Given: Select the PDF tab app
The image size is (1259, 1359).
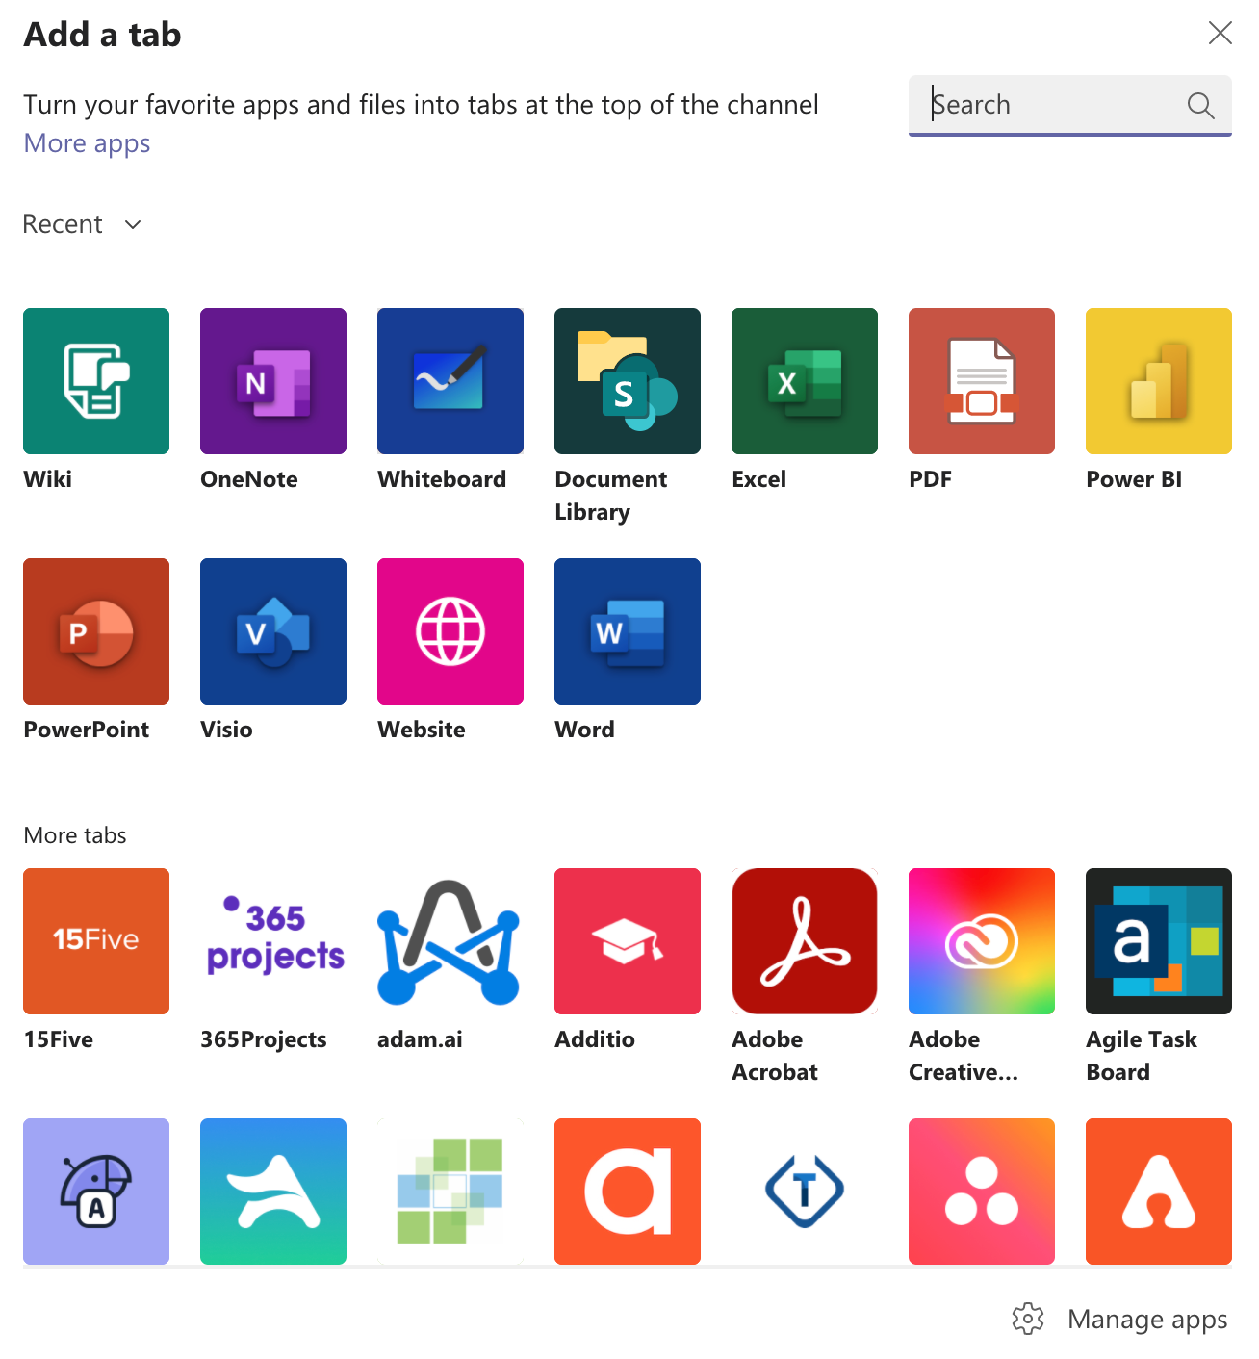Looking at the screenshot, I should coord(982,381).
